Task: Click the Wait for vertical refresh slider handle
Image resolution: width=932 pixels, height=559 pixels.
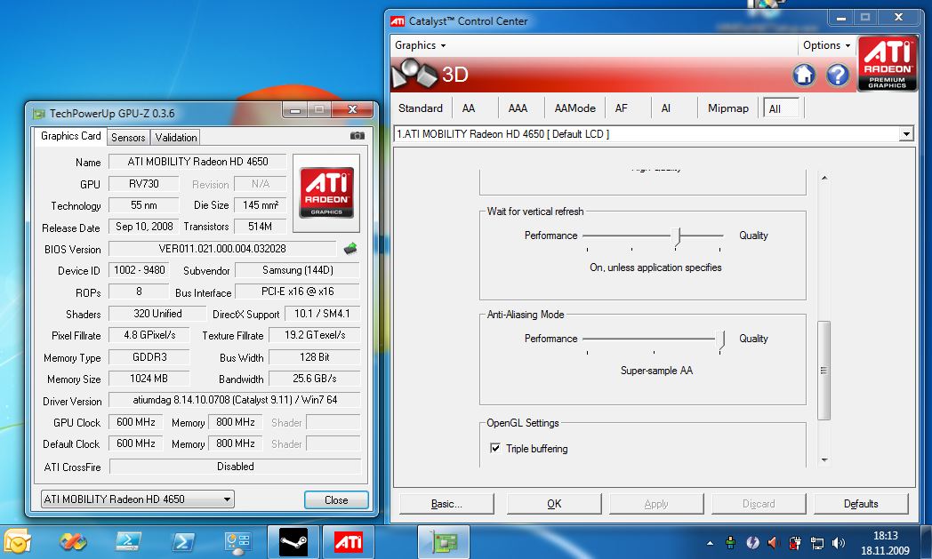Action: click(677, 236)
